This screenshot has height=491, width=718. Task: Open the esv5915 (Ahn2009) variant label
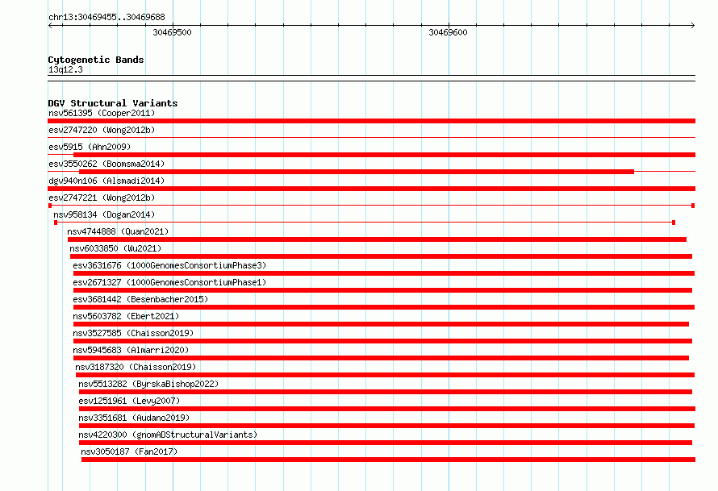pos(90,147)
